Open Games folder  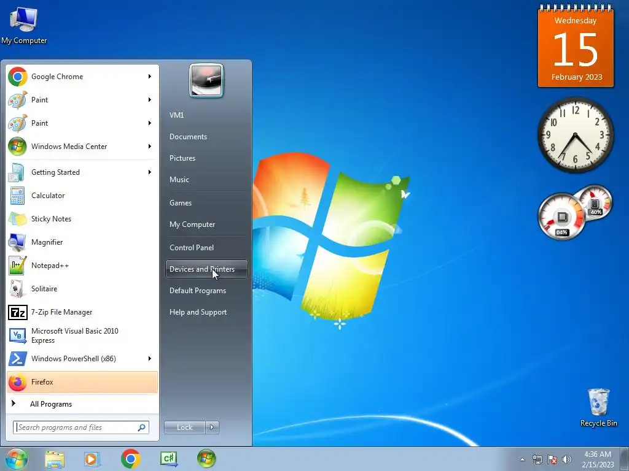(x=206, y=203)
